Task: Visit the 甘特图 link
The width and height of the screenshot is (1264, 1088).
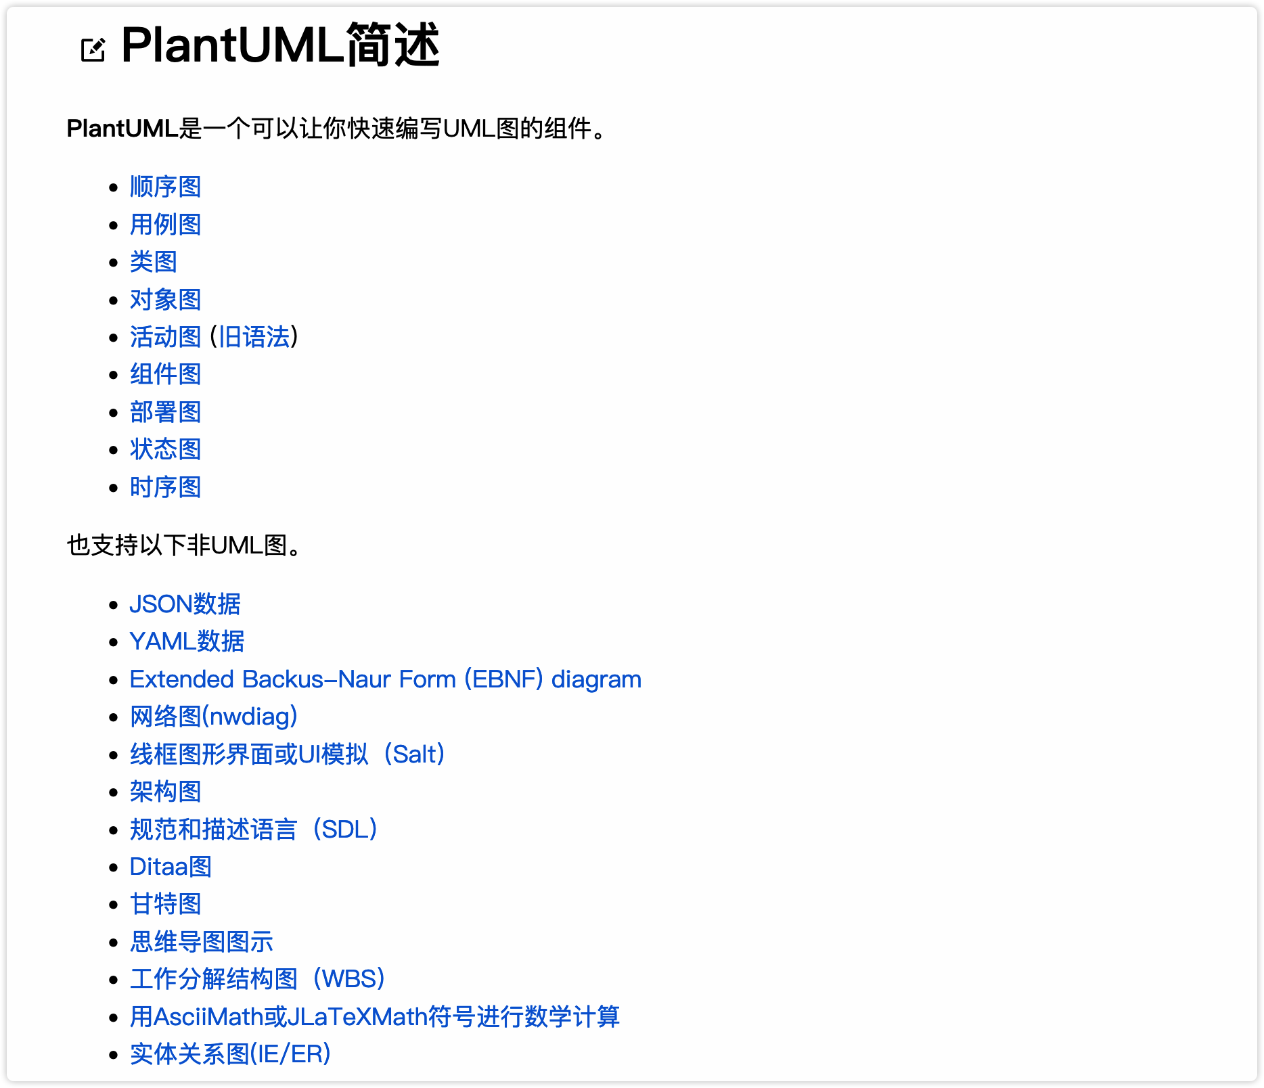Action: [x=166, y=904]
